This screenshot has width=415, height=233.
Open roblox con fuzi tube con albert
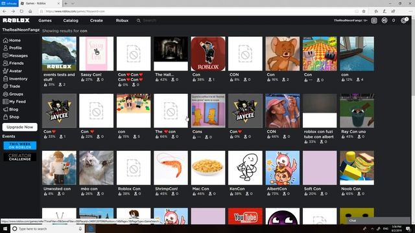pyautogui.click(x=320, y=111)
